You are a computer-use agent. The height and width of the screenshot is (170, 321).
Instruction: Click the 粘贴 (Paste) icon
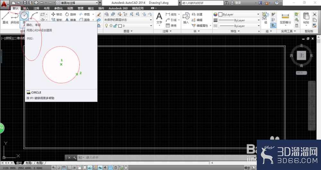click(306, 18)
